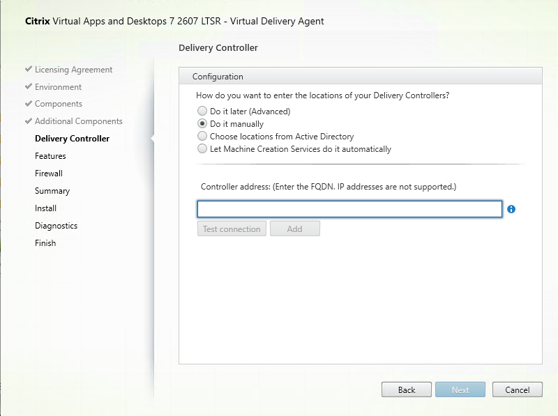Open the Environment step in sidebar
Screen dimensions: 558x416
(x=58, y=87)
